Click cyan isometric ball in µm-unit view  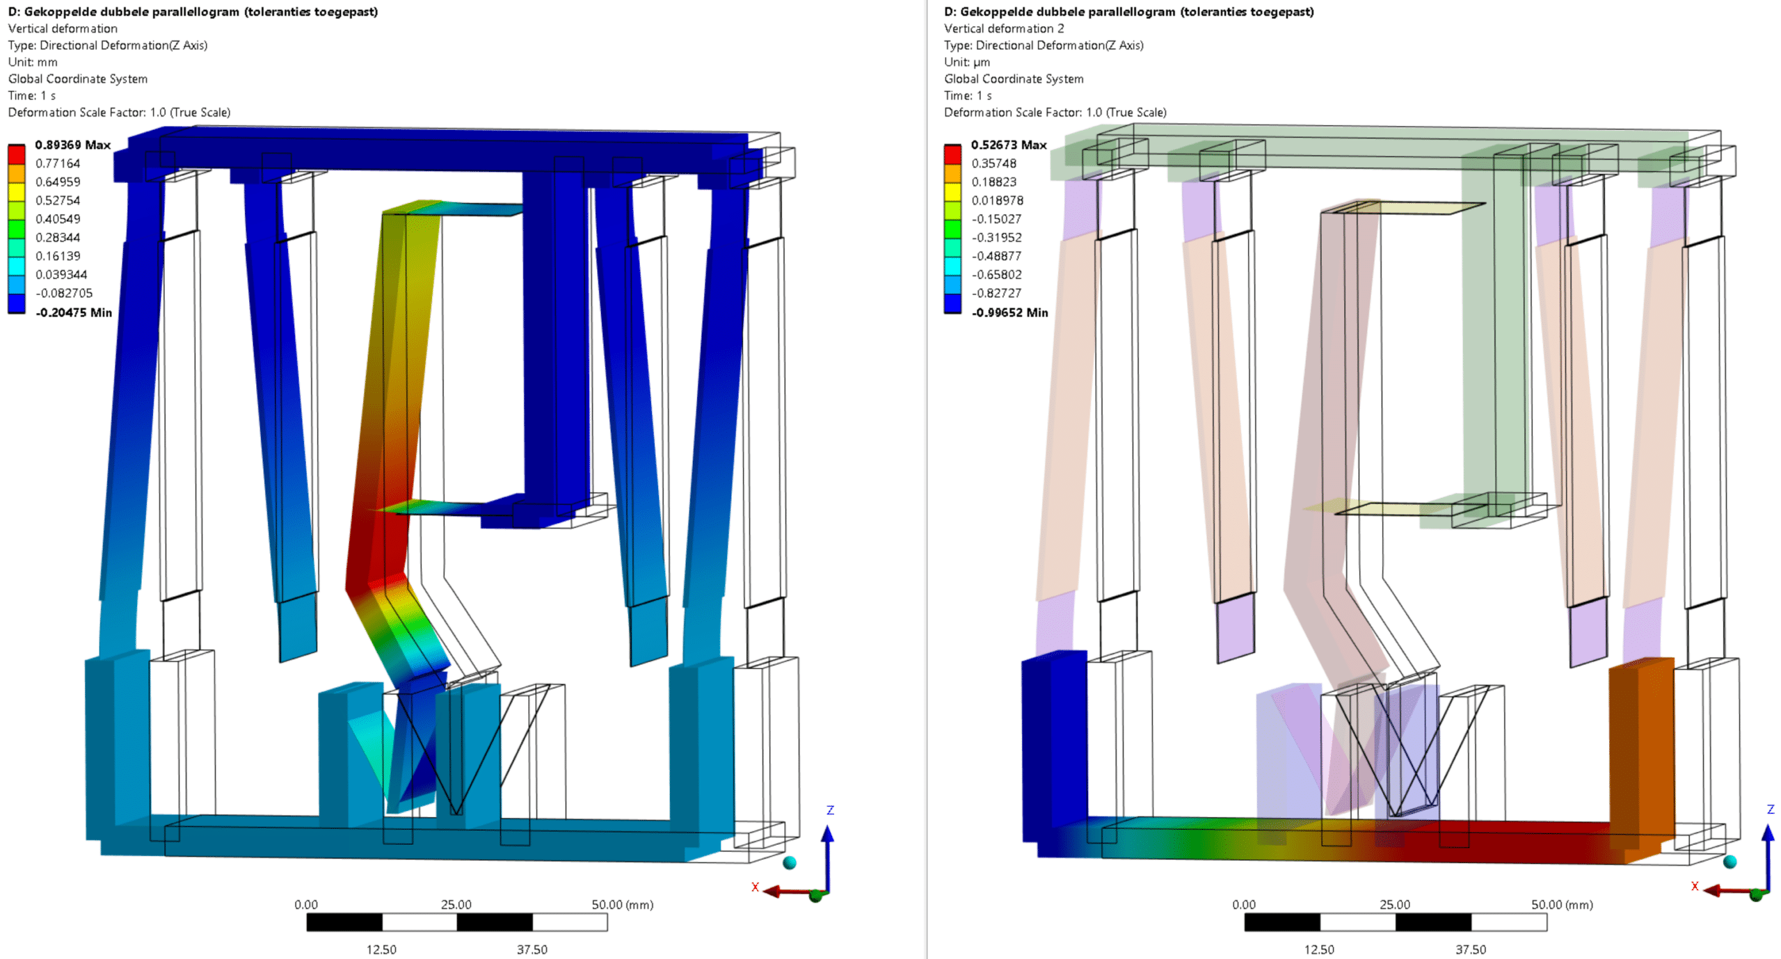click(x=1730, y=862)
